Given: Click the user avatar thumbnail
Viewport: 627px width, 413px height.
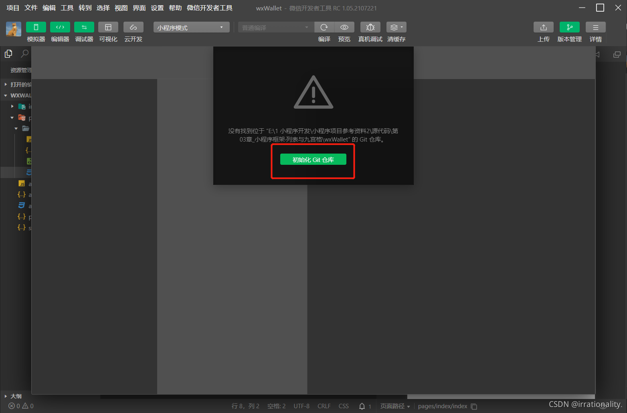Looking at the screenshot, I should coord(14,29).
